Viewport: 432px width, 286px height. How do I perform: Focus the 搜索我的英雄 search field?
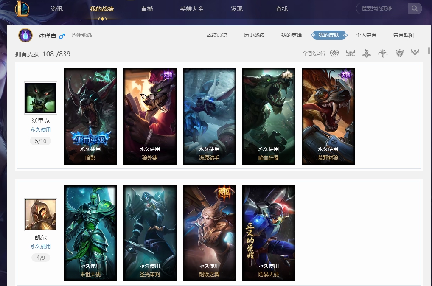tap(382, 8)
